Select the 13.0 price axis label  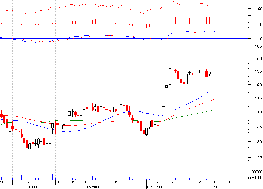[x=258, y=142]
